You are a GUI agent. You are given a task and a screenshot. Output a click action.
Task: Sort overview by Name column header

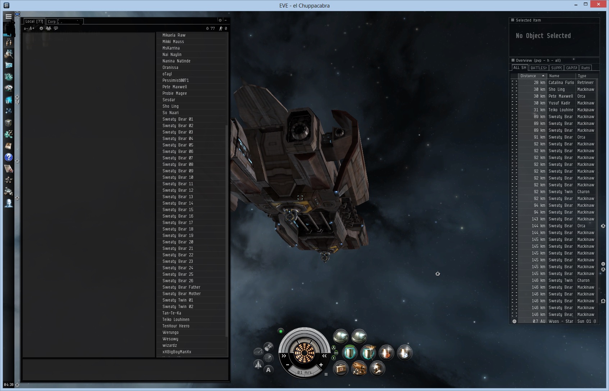(561, 76)
